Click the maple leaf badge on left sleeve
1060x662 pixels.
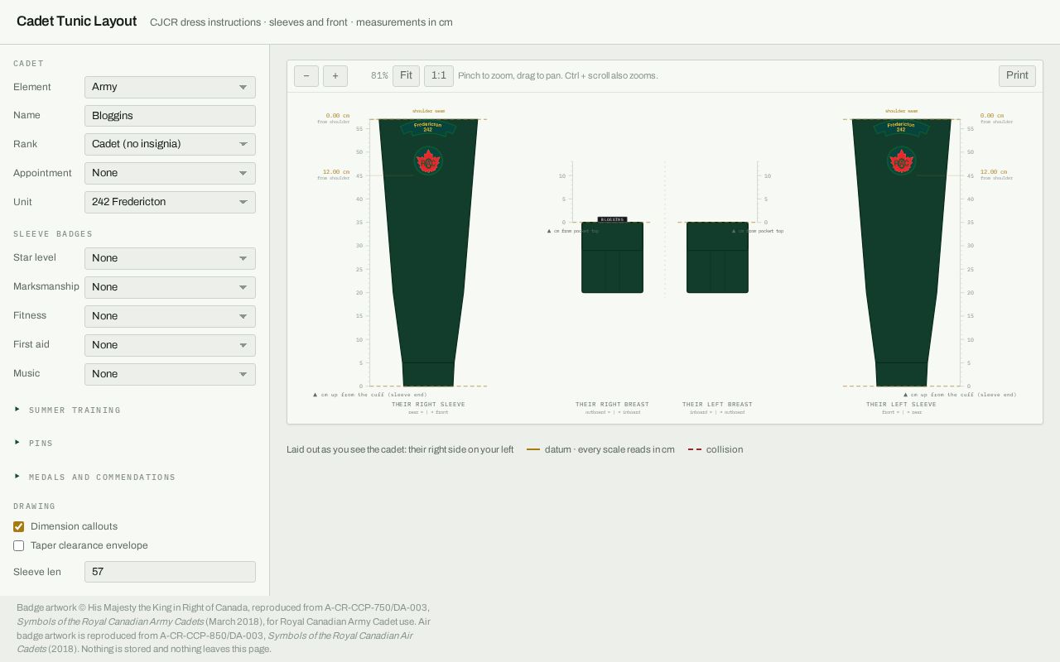point(901,161)
